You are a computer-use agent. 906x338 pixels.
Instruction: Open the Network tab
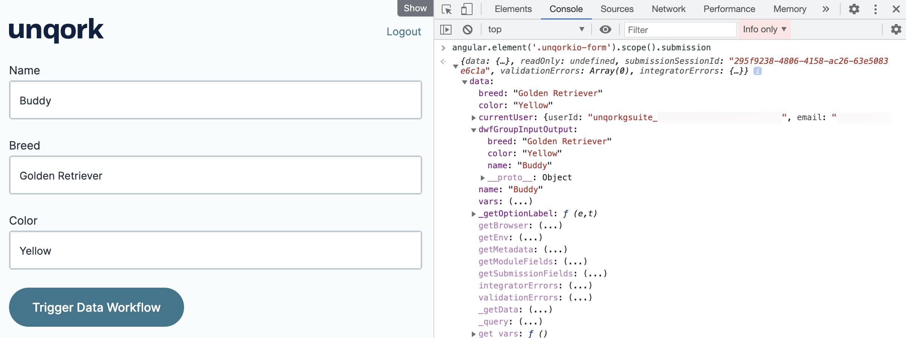click(x=668, y=9)
